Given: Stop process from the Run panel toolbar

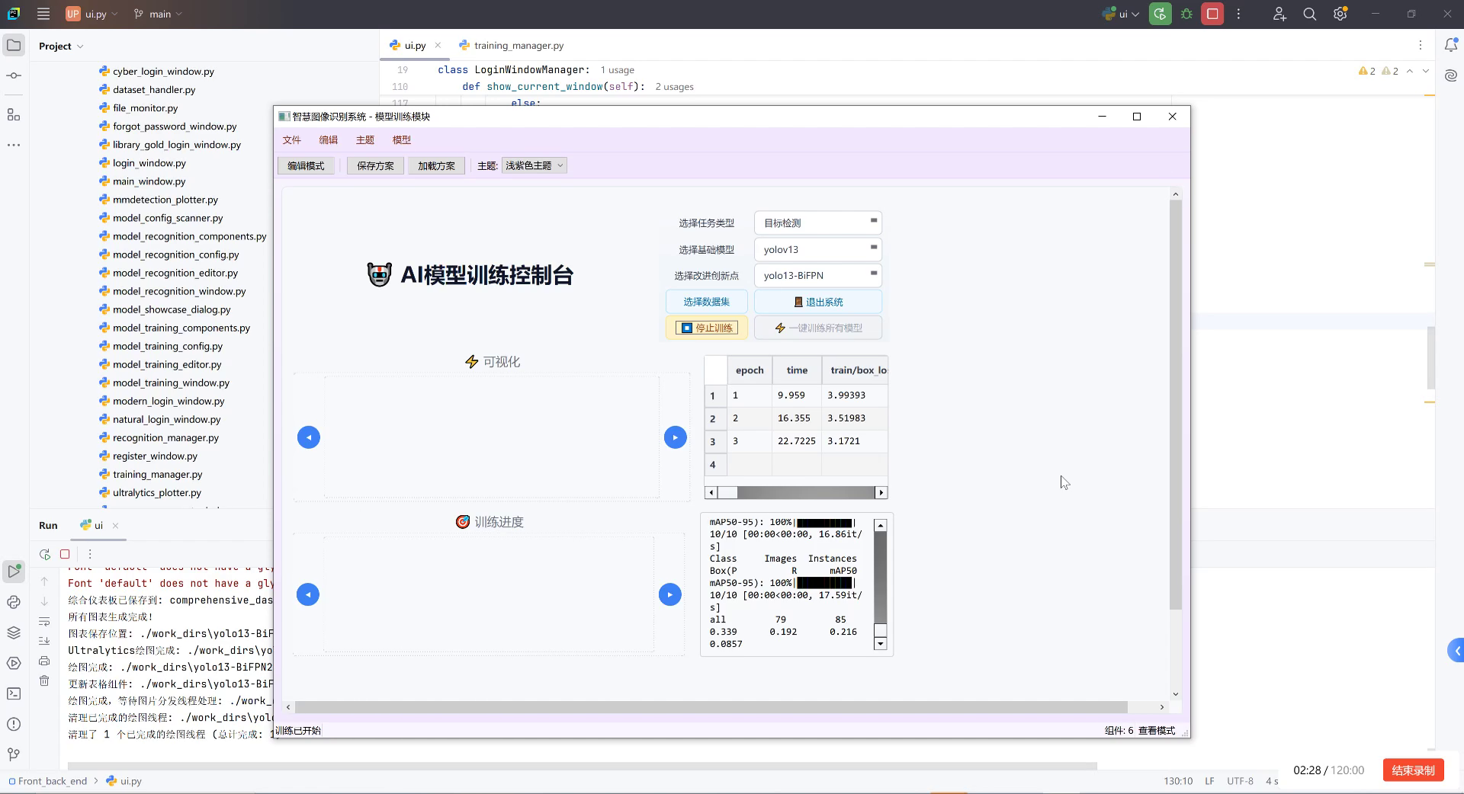Looking at the screenshot, I should pos(65,554).
